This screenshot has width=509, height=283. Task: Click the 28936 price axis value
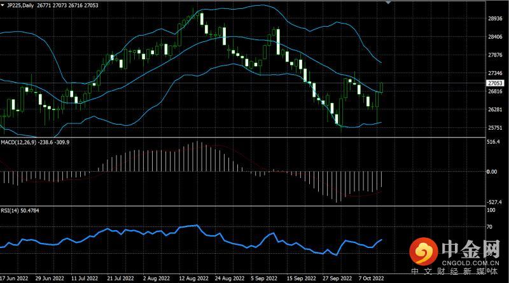(495, 18)
